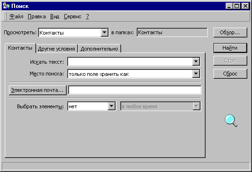Image resolution: width=252 pixels, height=172 pixels.
Task: Expand the Просмотреть dropdown arrow
Action: (x=105, y=32)
